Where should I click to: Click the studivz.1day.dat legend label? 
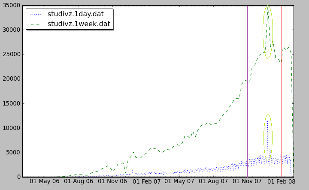tap(76, 14)
